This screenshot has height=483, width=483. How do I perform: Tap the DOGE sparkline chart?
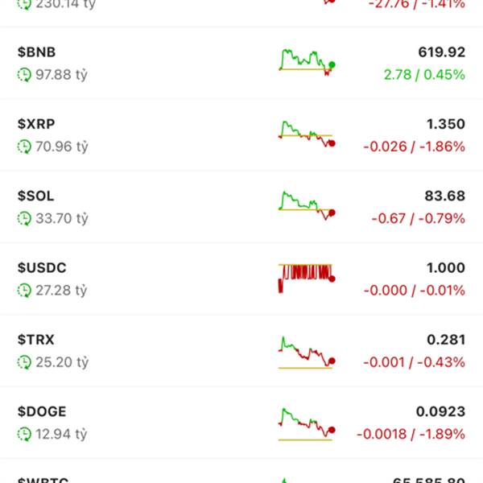tap(306, 423)
